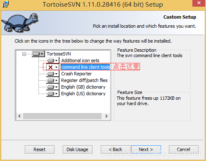Close the setup window with the X button
The image size is (206, 161).
click(x=199, y=3)
